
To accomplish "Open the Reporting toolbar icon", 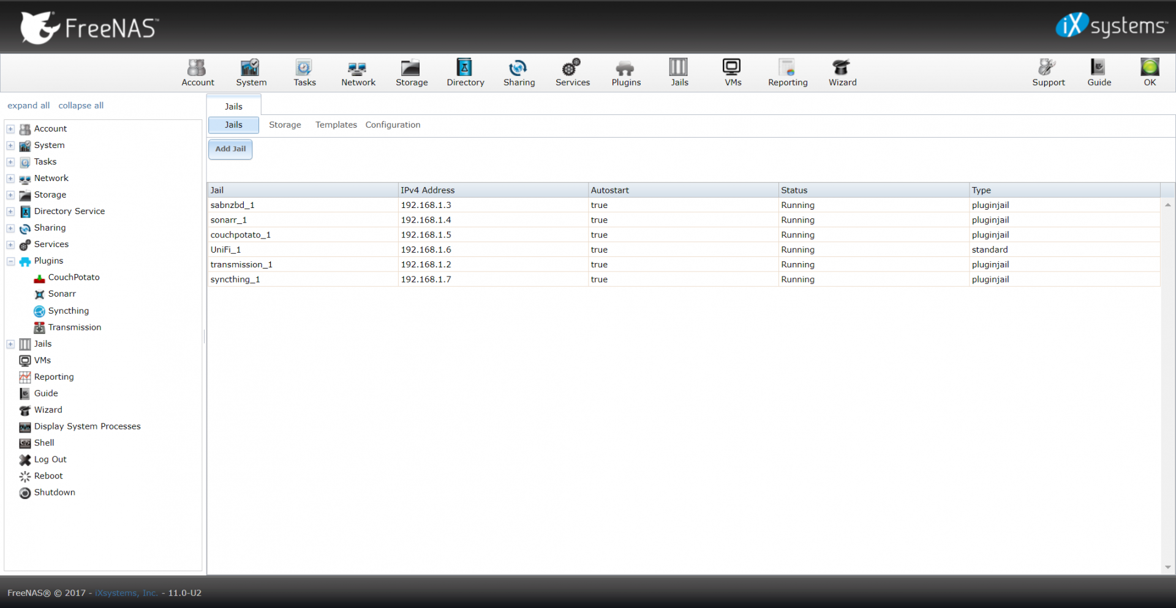I will point(788,73).
